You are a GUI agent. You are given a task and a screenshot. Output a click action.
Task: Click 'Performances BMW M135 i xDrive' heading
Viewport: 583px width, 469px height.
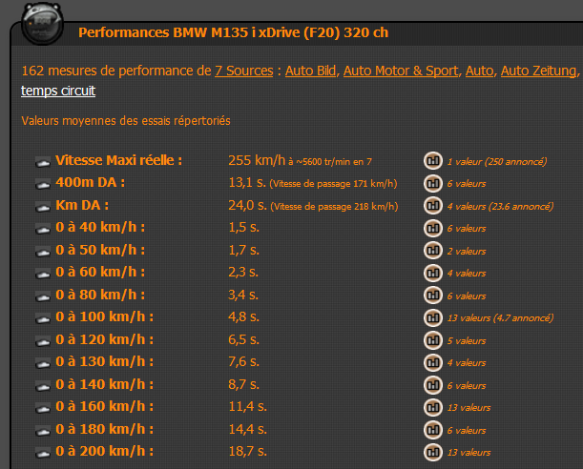tap(233, 32)
